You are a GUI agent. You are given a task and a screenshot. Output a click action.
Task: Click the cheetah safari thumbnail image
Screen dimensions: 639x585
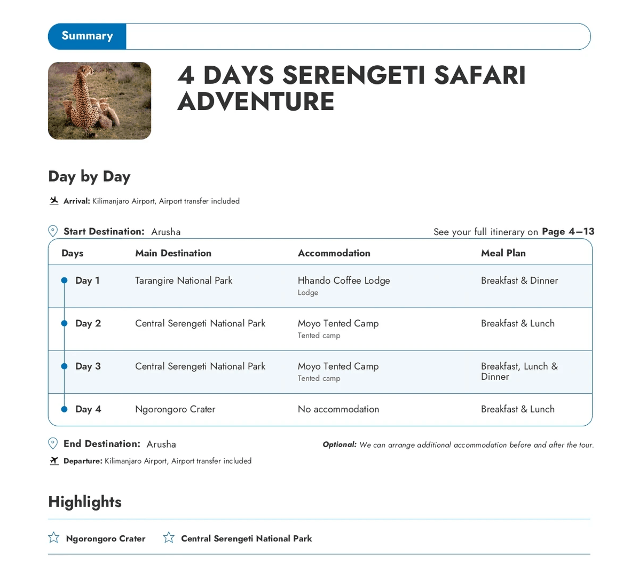[x=99, y=100]
